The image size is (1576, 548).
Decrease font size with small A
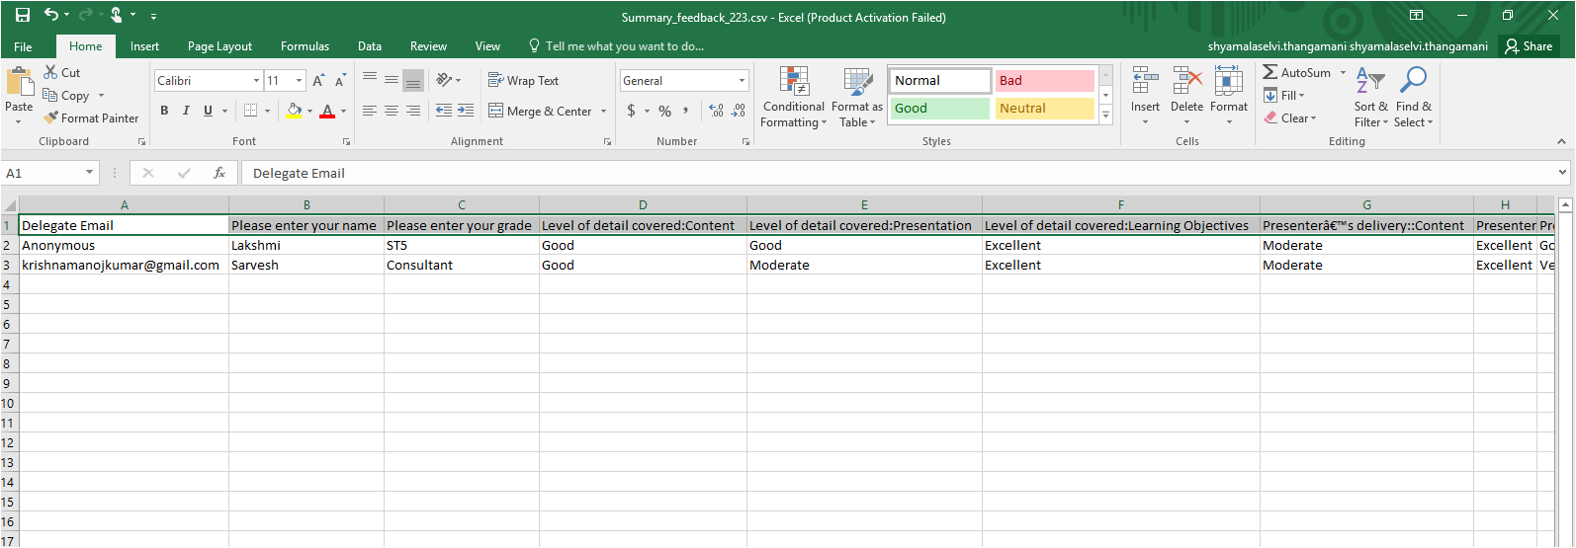point(340,81)
